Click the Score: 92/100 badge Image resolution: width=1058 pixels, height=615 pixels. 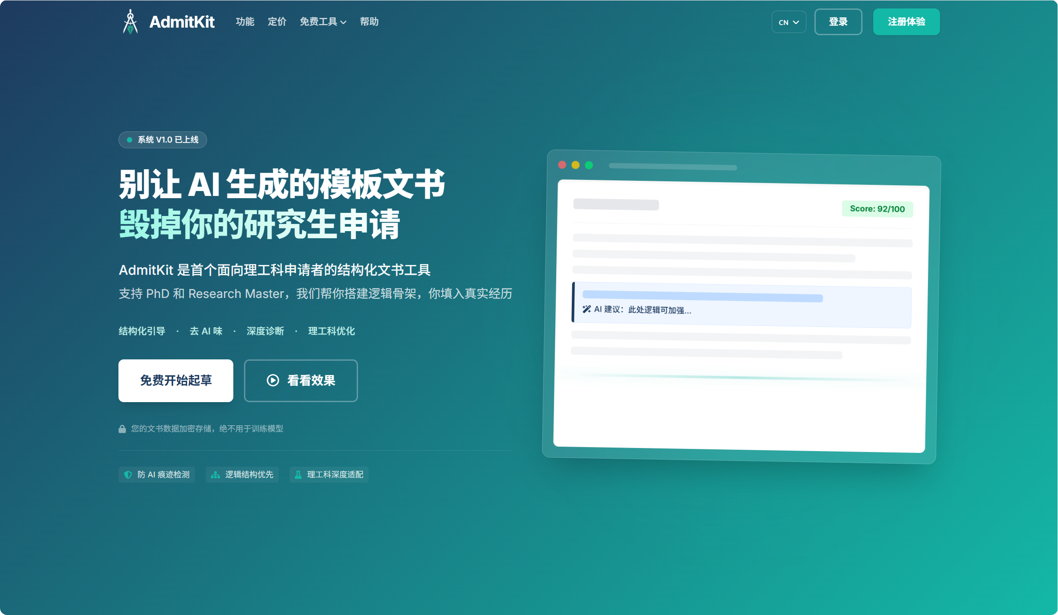pyautogui.click(x=877, y=209)
